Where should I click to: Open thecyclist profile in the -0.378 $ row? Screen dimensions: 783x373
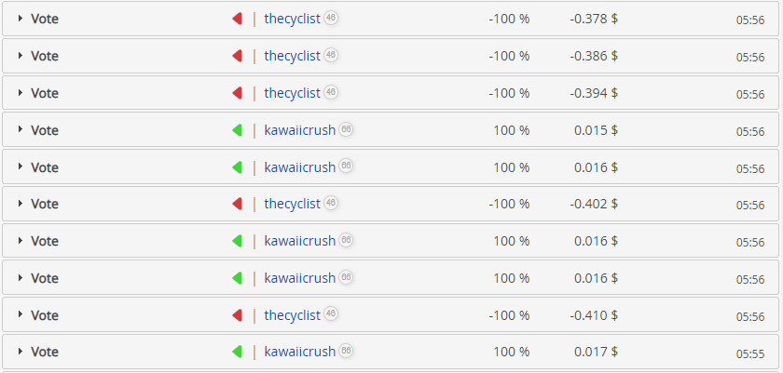click(x=292, y=19)
